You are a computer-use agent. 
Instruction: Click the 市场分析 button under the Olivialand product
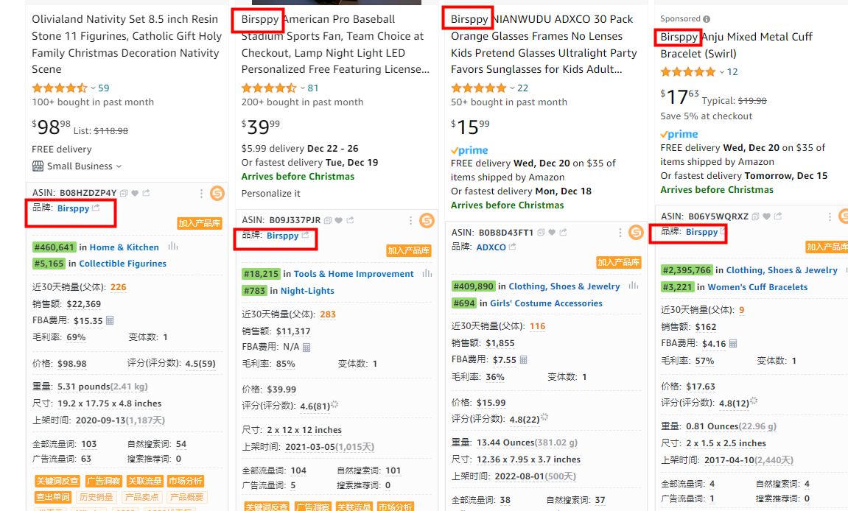(x=186, y=481)
